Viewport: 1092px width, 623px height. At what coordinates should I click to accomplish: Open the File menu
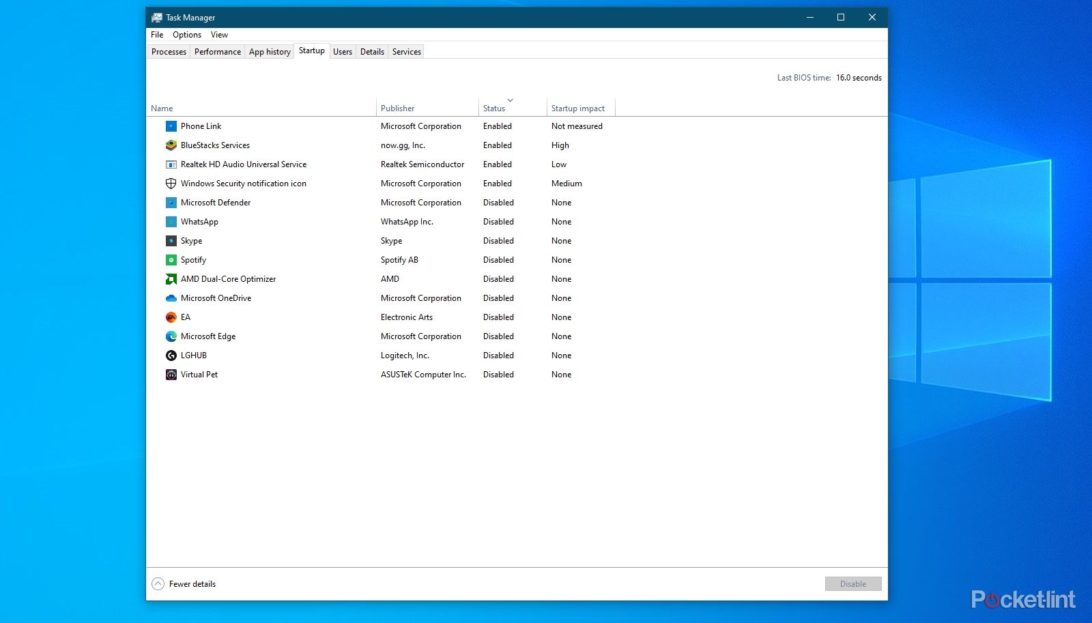click(157, 35)
